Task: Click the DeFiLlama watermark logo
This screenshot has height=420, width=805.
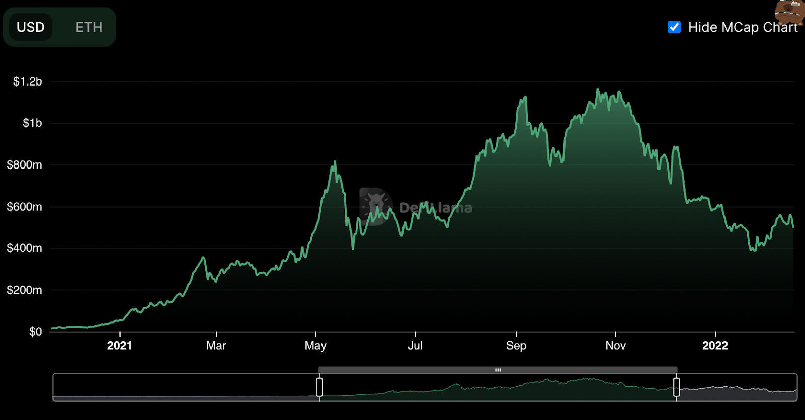Action: [416, 207]
